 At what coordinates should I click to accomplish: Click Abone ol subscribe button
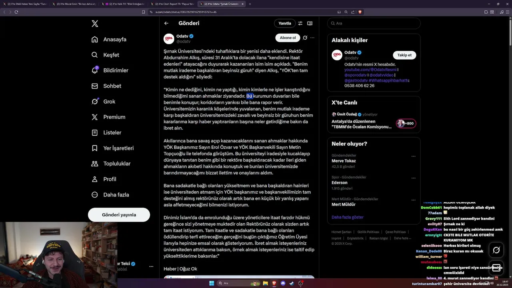(x=288, y=38)
